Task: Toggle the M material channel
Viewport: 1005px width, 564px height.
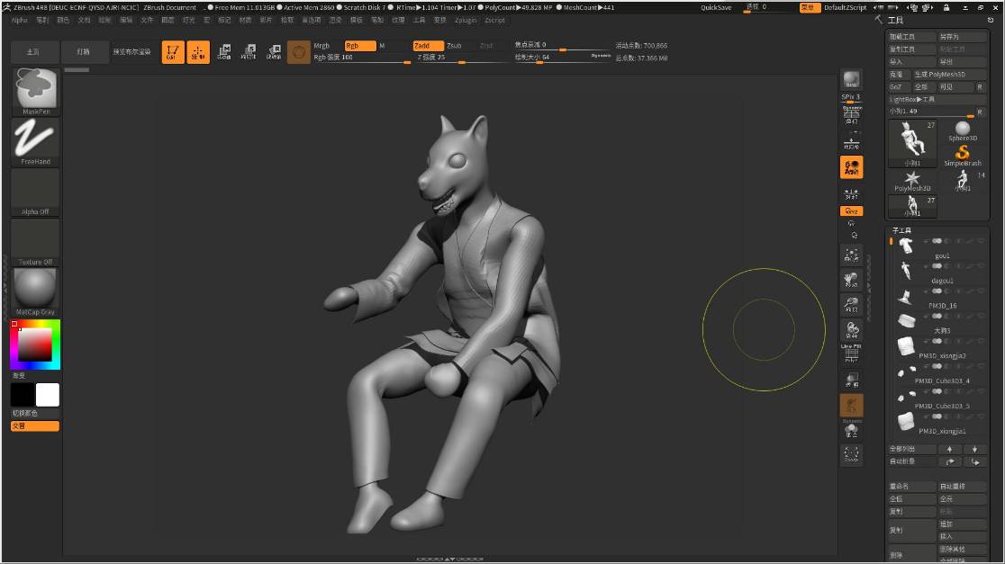Action: tap(383, 46)
